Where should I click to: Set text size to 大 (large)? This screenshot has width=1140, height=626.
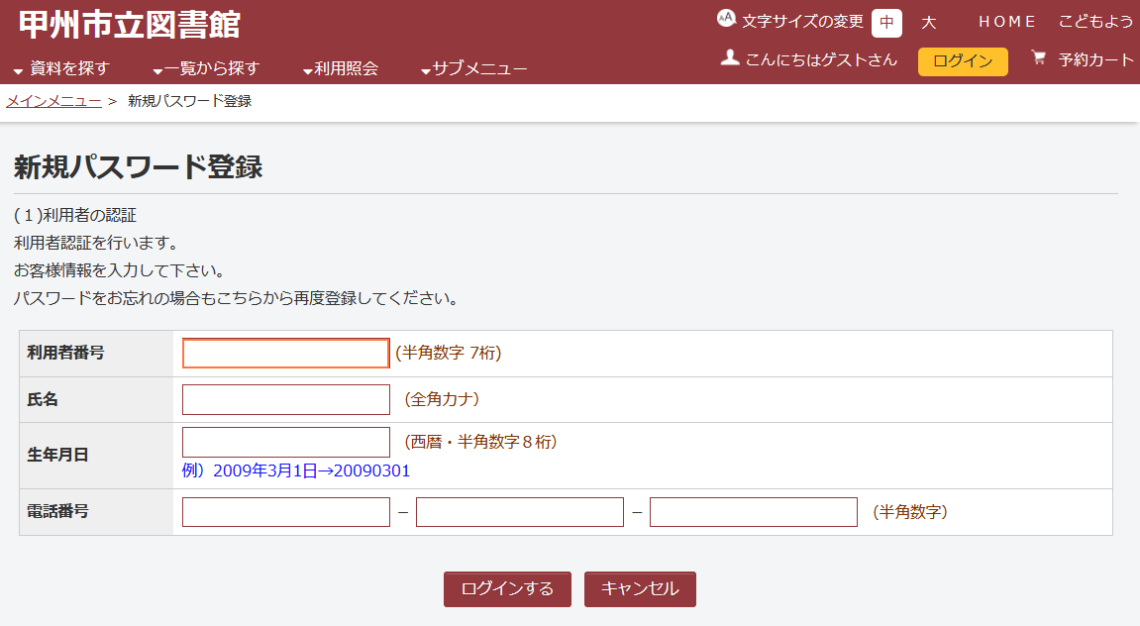click(928, 23)
